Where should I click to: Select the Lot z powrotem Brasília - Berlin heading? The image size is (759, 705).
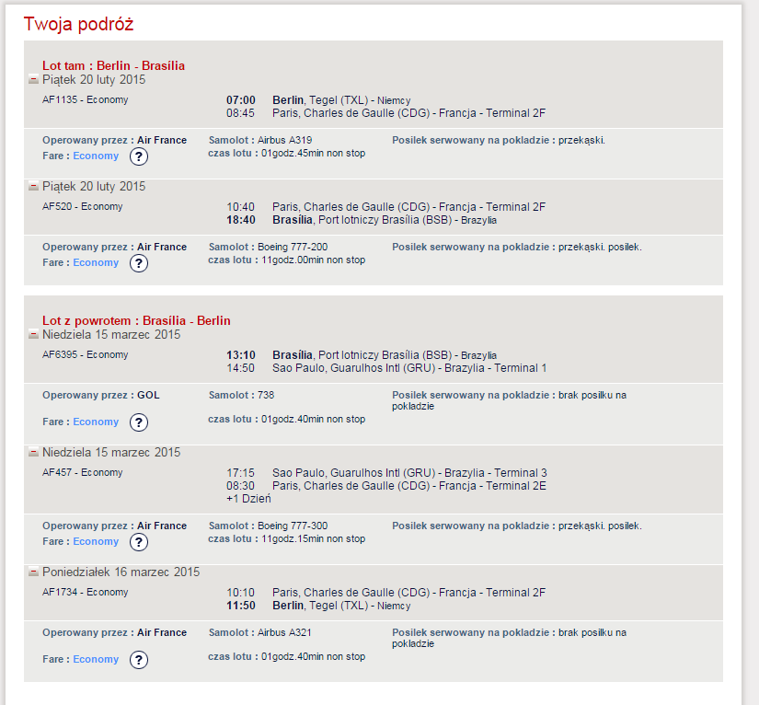tap(136, 320)
